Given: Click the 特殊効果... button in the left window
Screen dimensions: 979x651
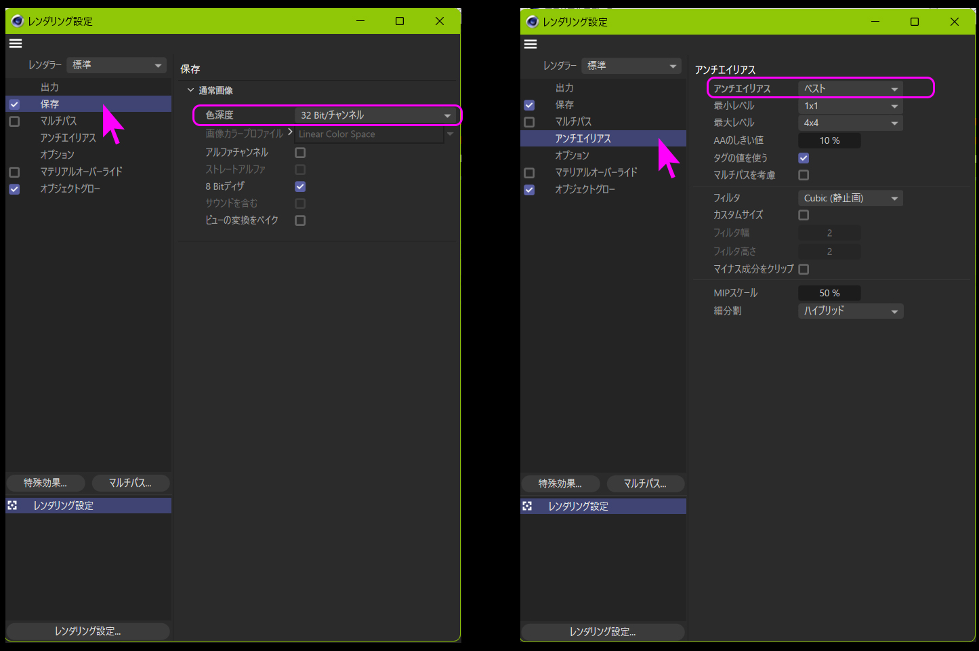Looking at the screenshot, I should (45, 483).
